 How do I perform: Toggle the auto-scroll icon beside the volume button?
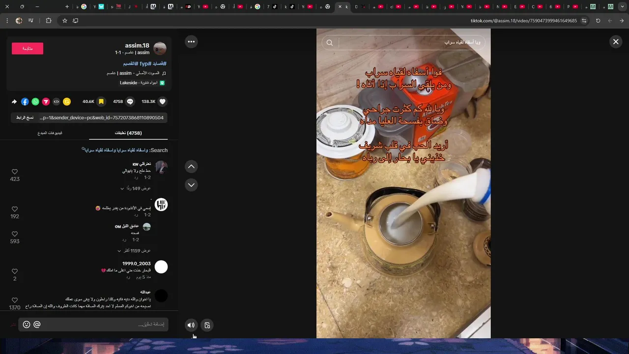coord(207,325)
